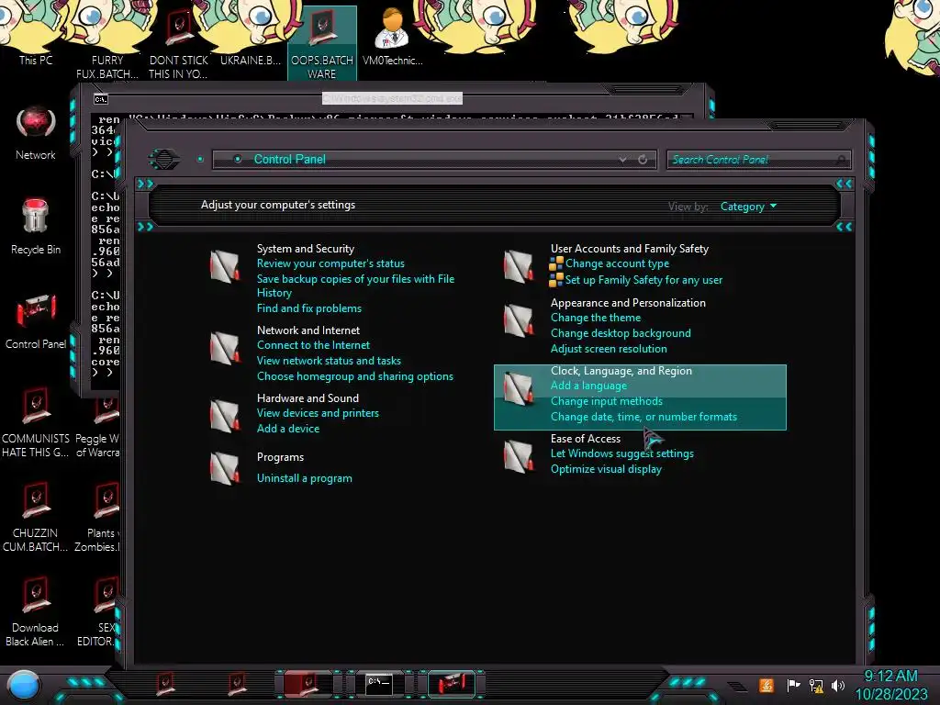This screenshot has height=705, width=940.
Task: Open Connect to the Internet link
Action: pyautogui.click(x=313, y=345)
